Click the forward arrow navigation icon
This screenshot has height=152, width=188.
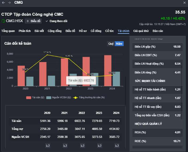[9, 3]
